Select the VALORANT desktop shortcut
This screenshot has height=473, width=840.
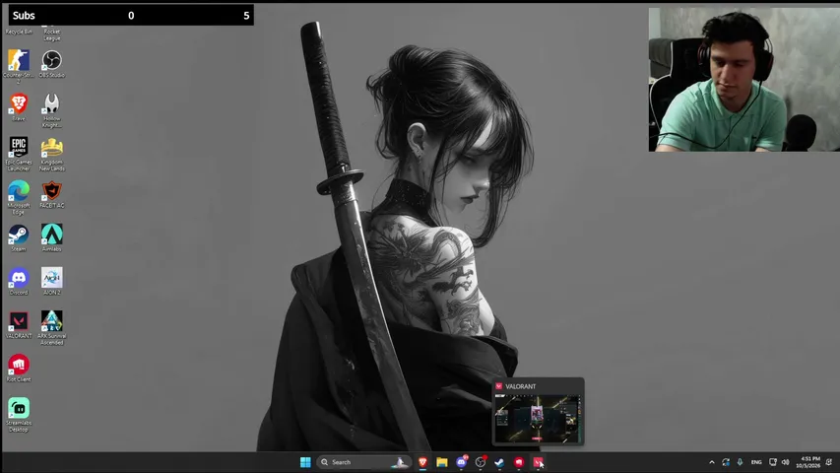(19, 324)
